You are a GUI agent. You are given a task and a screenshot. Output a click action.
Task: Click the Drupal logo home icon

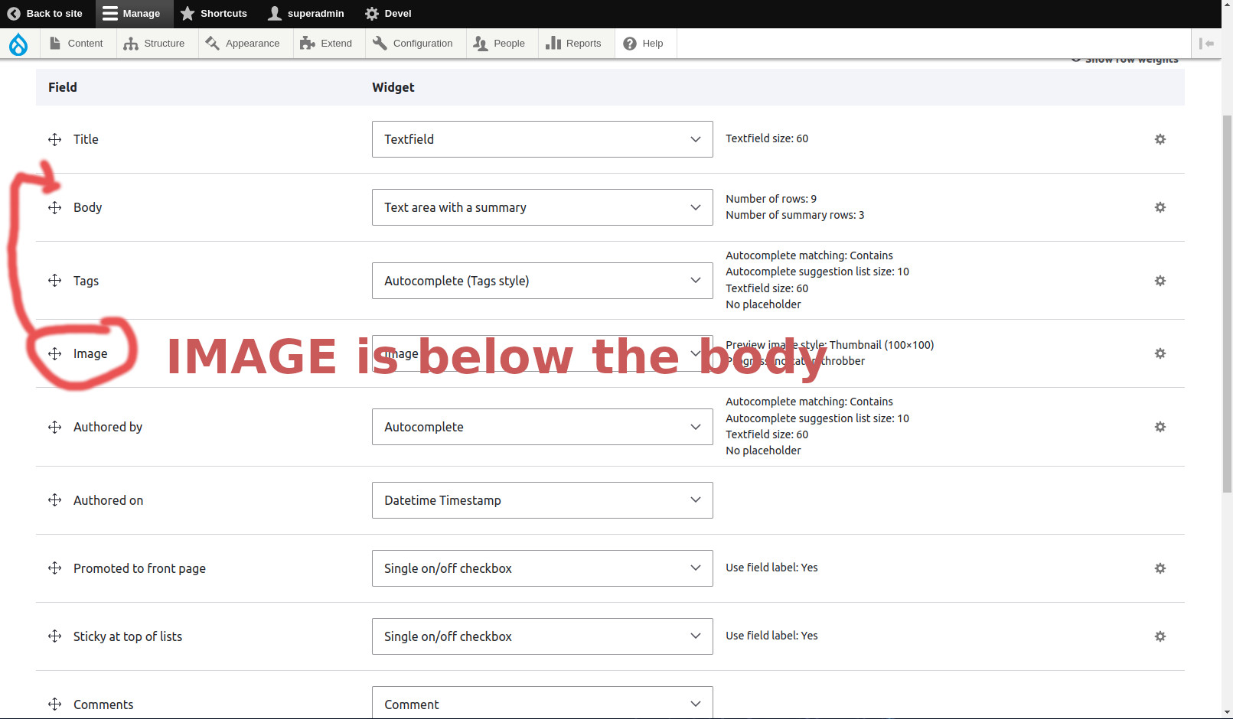tap(18, 44)
